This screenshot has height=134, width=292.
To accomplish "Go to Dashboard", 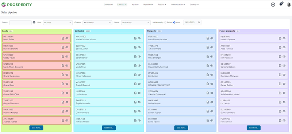I will (108, 4).
